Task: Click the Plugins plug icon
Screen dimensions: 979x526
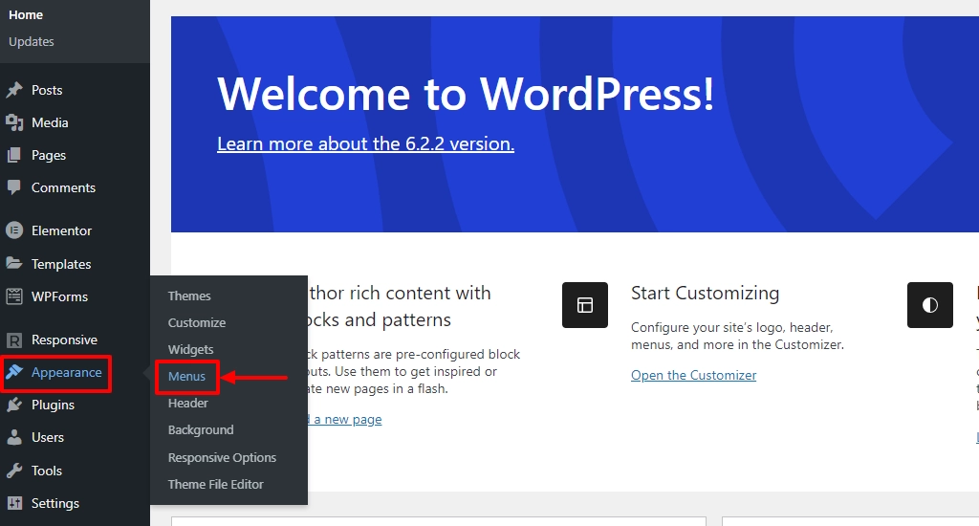Action: (14, 405)
